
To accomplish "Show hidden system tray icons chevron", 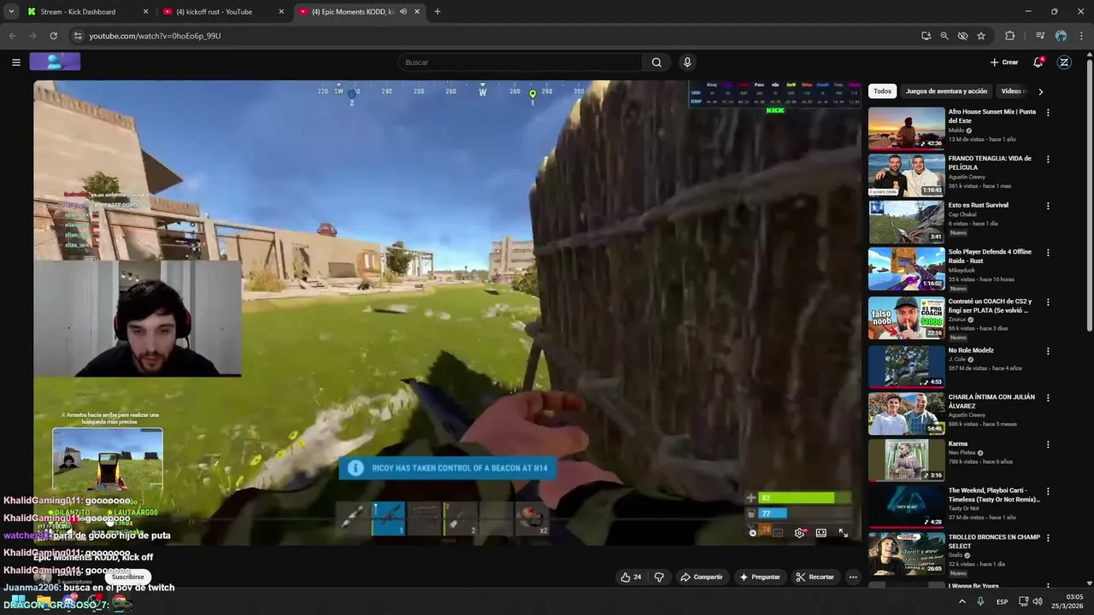I will [x=962, y=601].
